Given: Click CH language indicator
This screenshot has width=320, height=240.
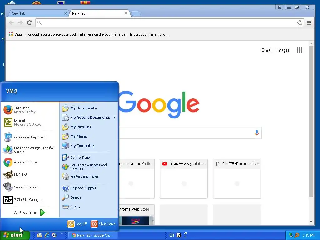Looking at the screenshot, I should pos(172,235).
